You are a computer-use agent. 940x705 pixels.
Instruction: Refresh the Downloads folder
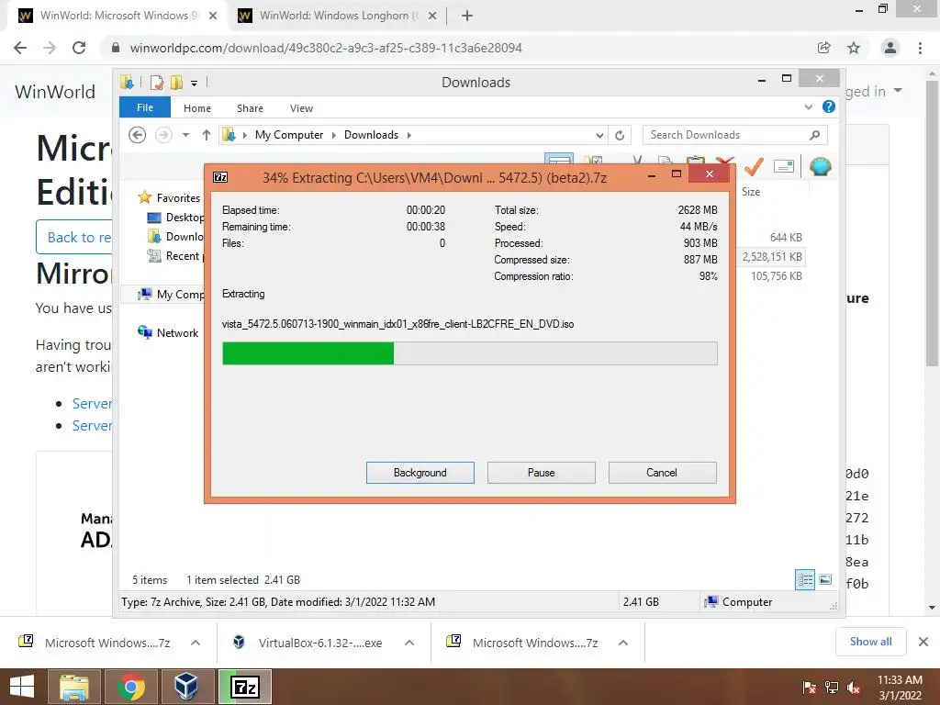(620, 136)
